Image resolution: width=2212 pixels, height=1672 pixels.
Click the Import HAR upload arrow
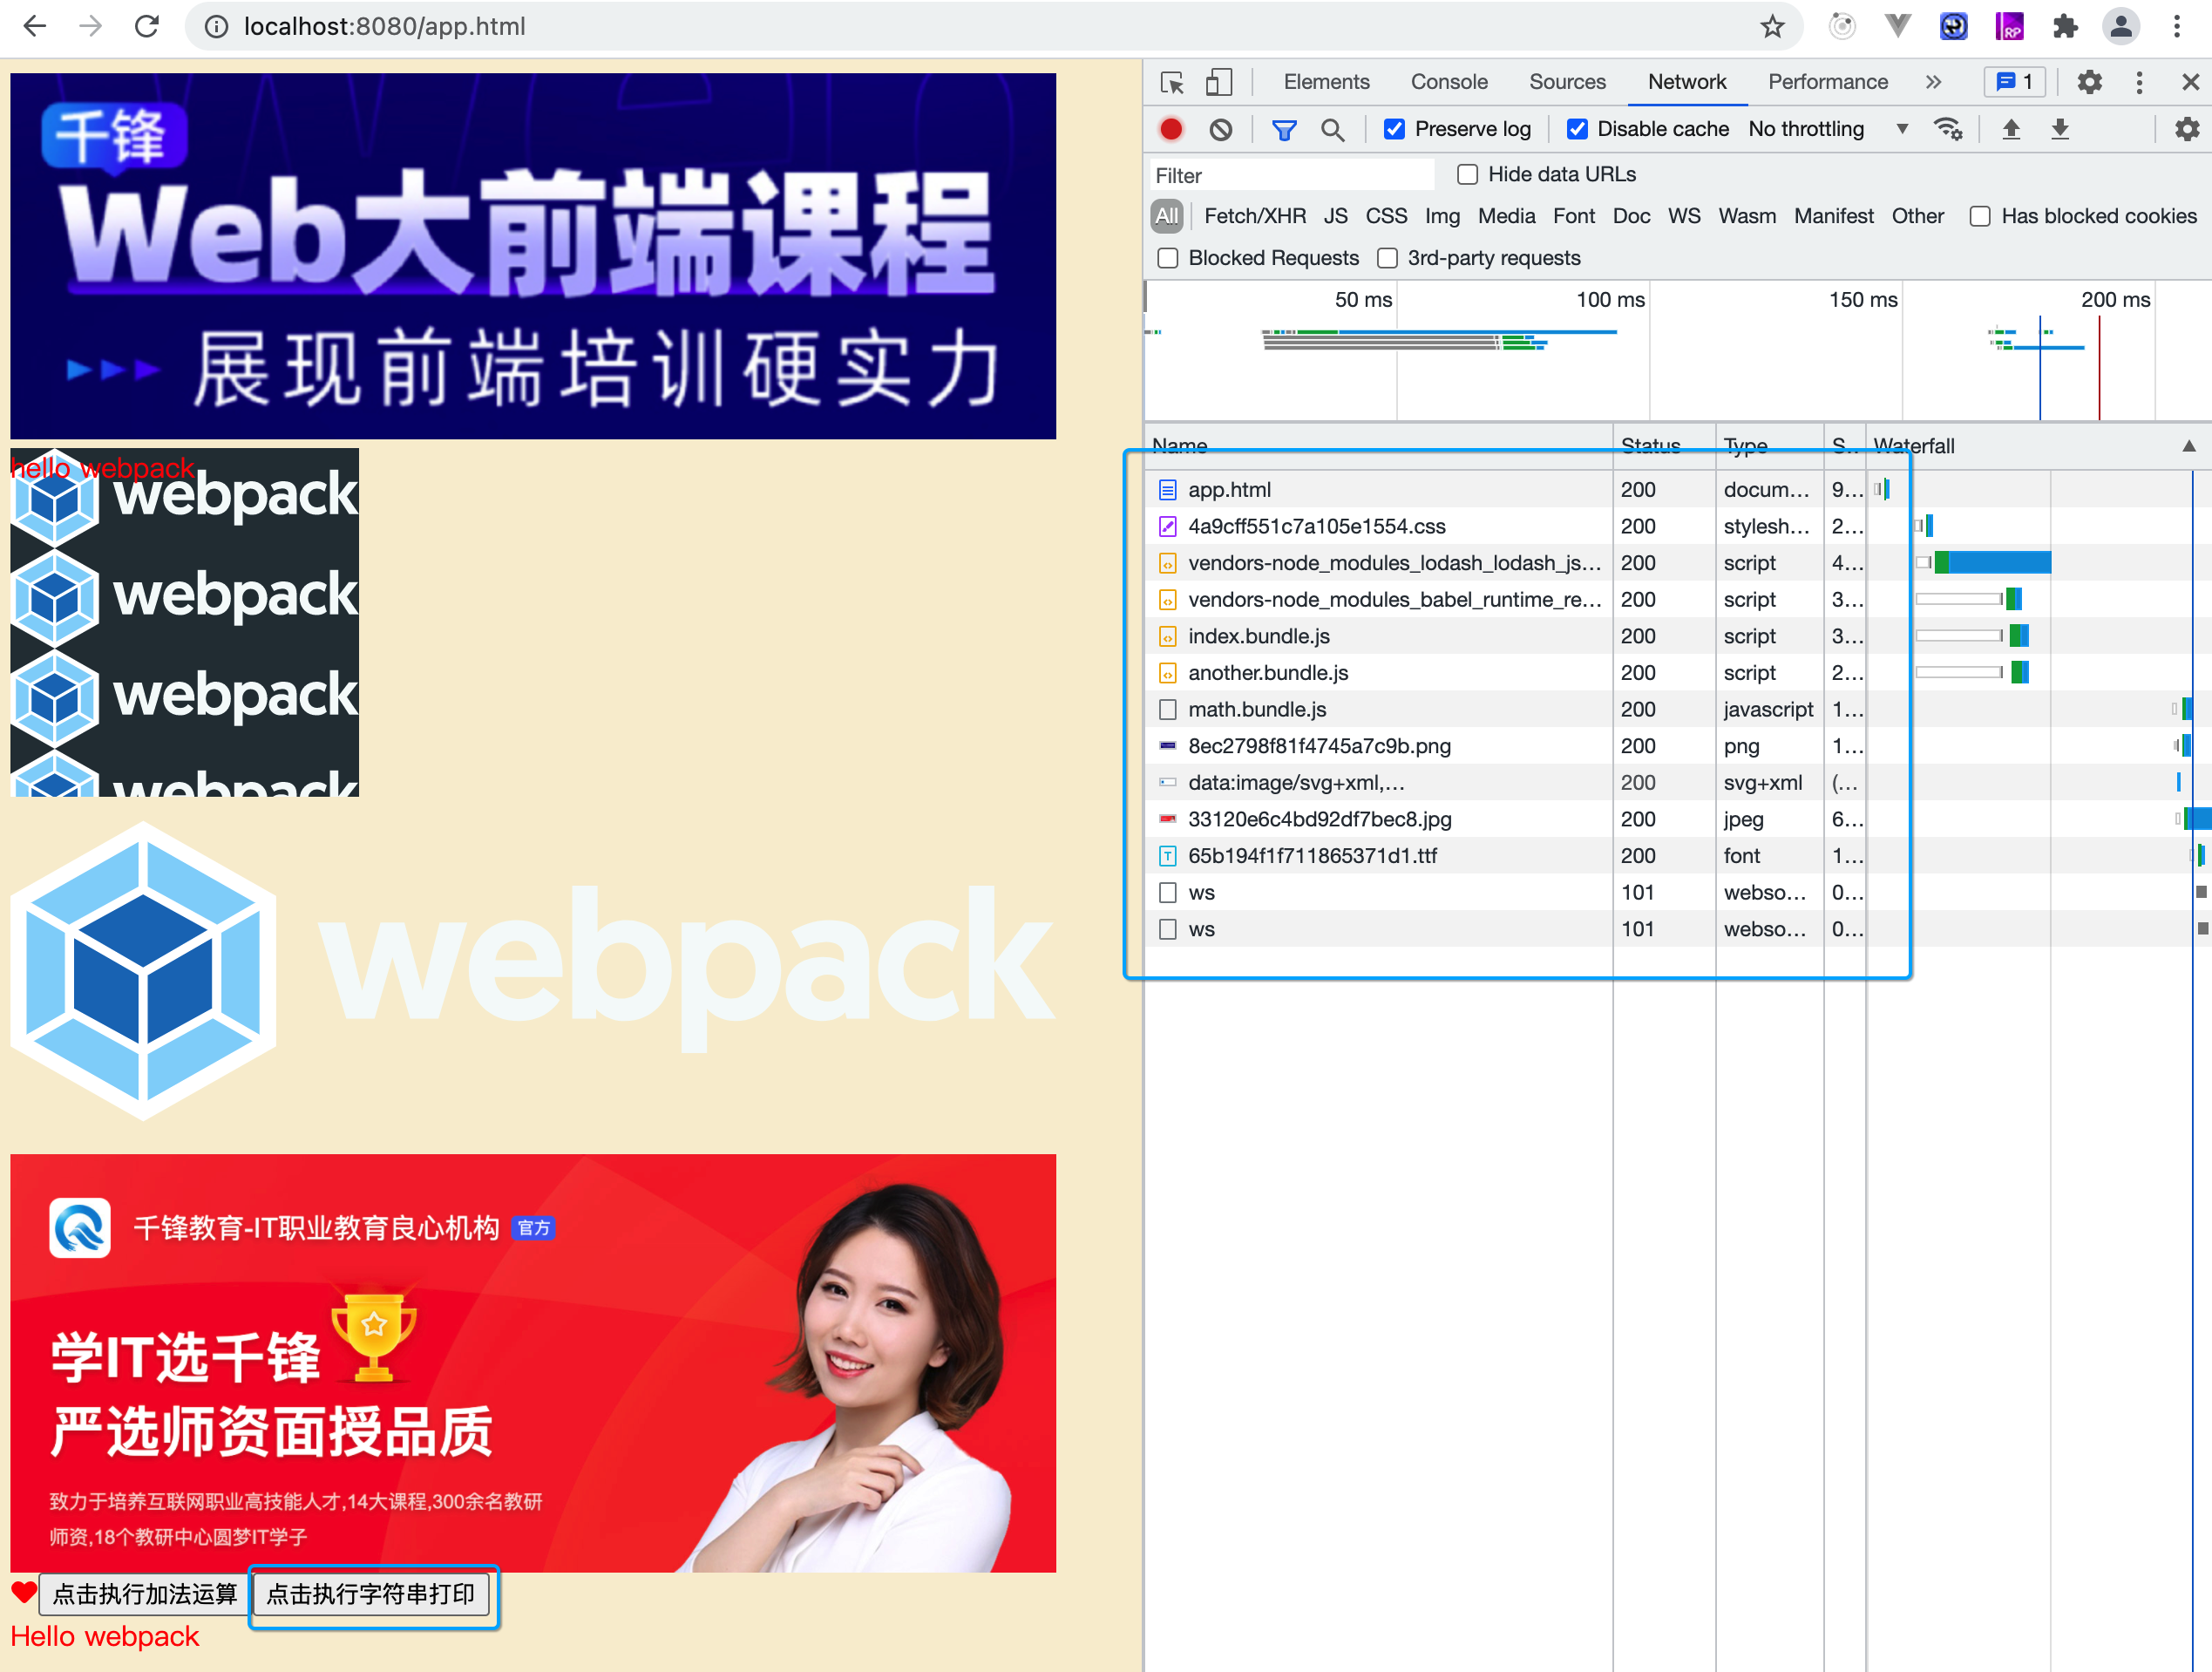pos(2011,129)
